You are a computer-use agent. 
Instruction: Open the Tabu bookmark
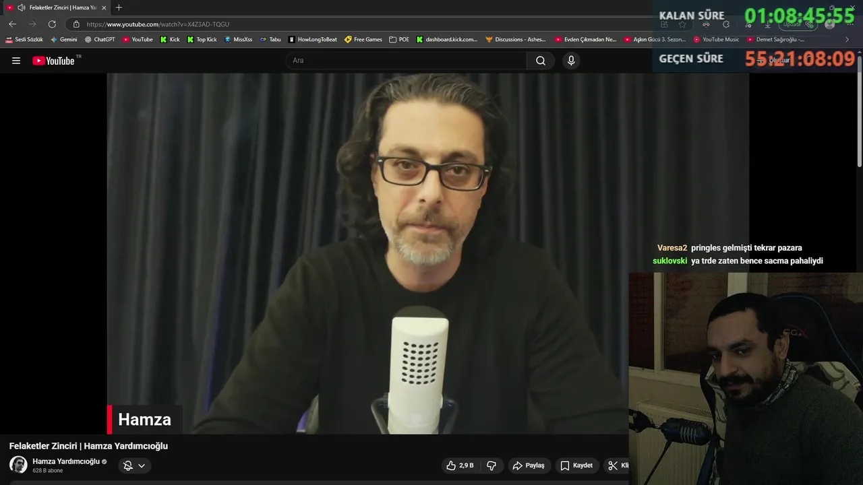(x=270, y=40)
